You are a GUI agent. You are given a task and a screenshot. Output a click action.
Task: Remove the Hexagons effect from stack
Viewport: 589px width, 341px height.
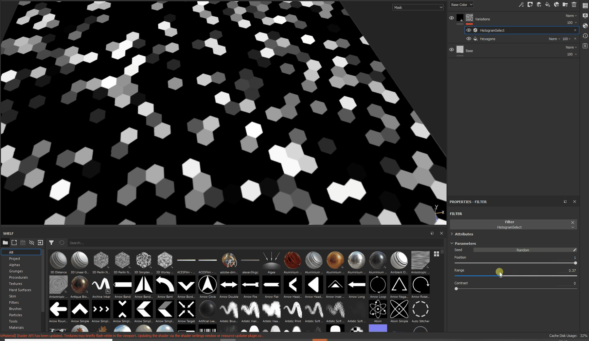(x=575, y=39)
